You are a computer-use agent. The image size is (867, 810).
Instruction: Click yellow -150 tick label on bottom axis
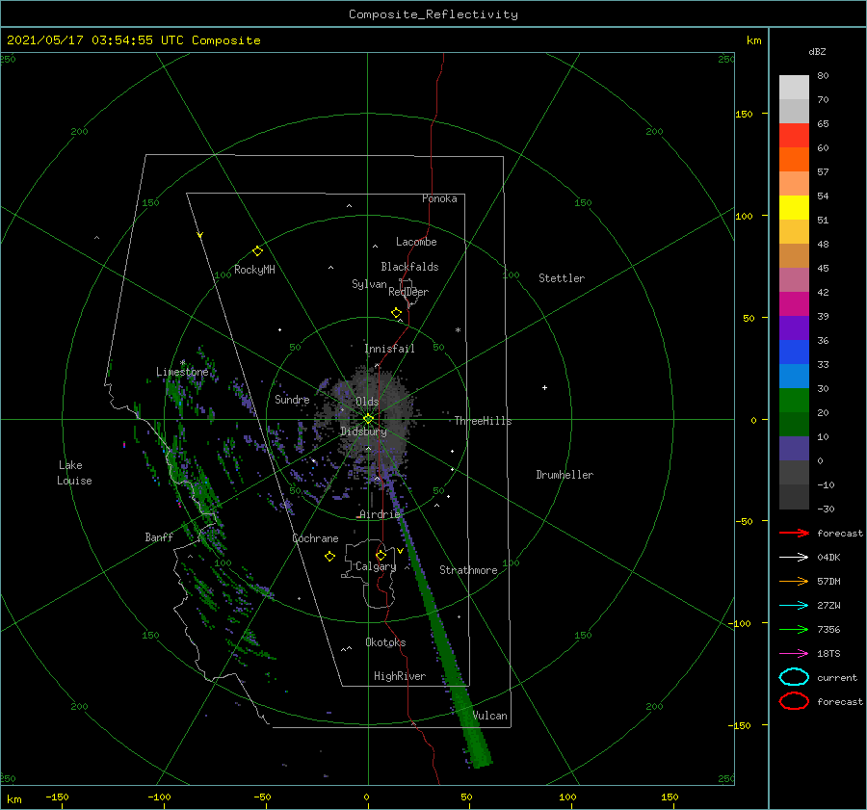58,797
